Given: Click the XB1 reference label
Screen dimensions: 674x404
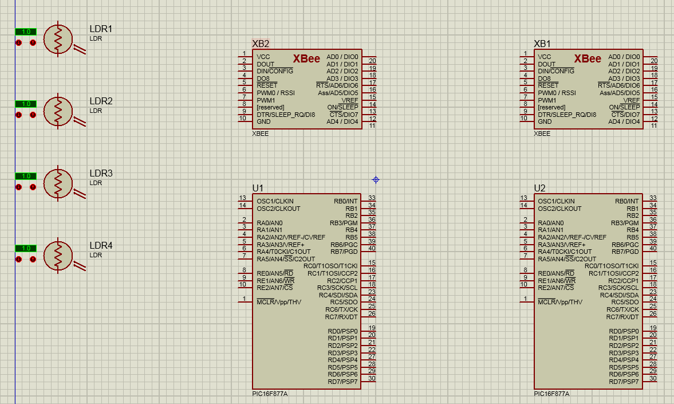Looking at the screenshot, I should click(542, 44).
